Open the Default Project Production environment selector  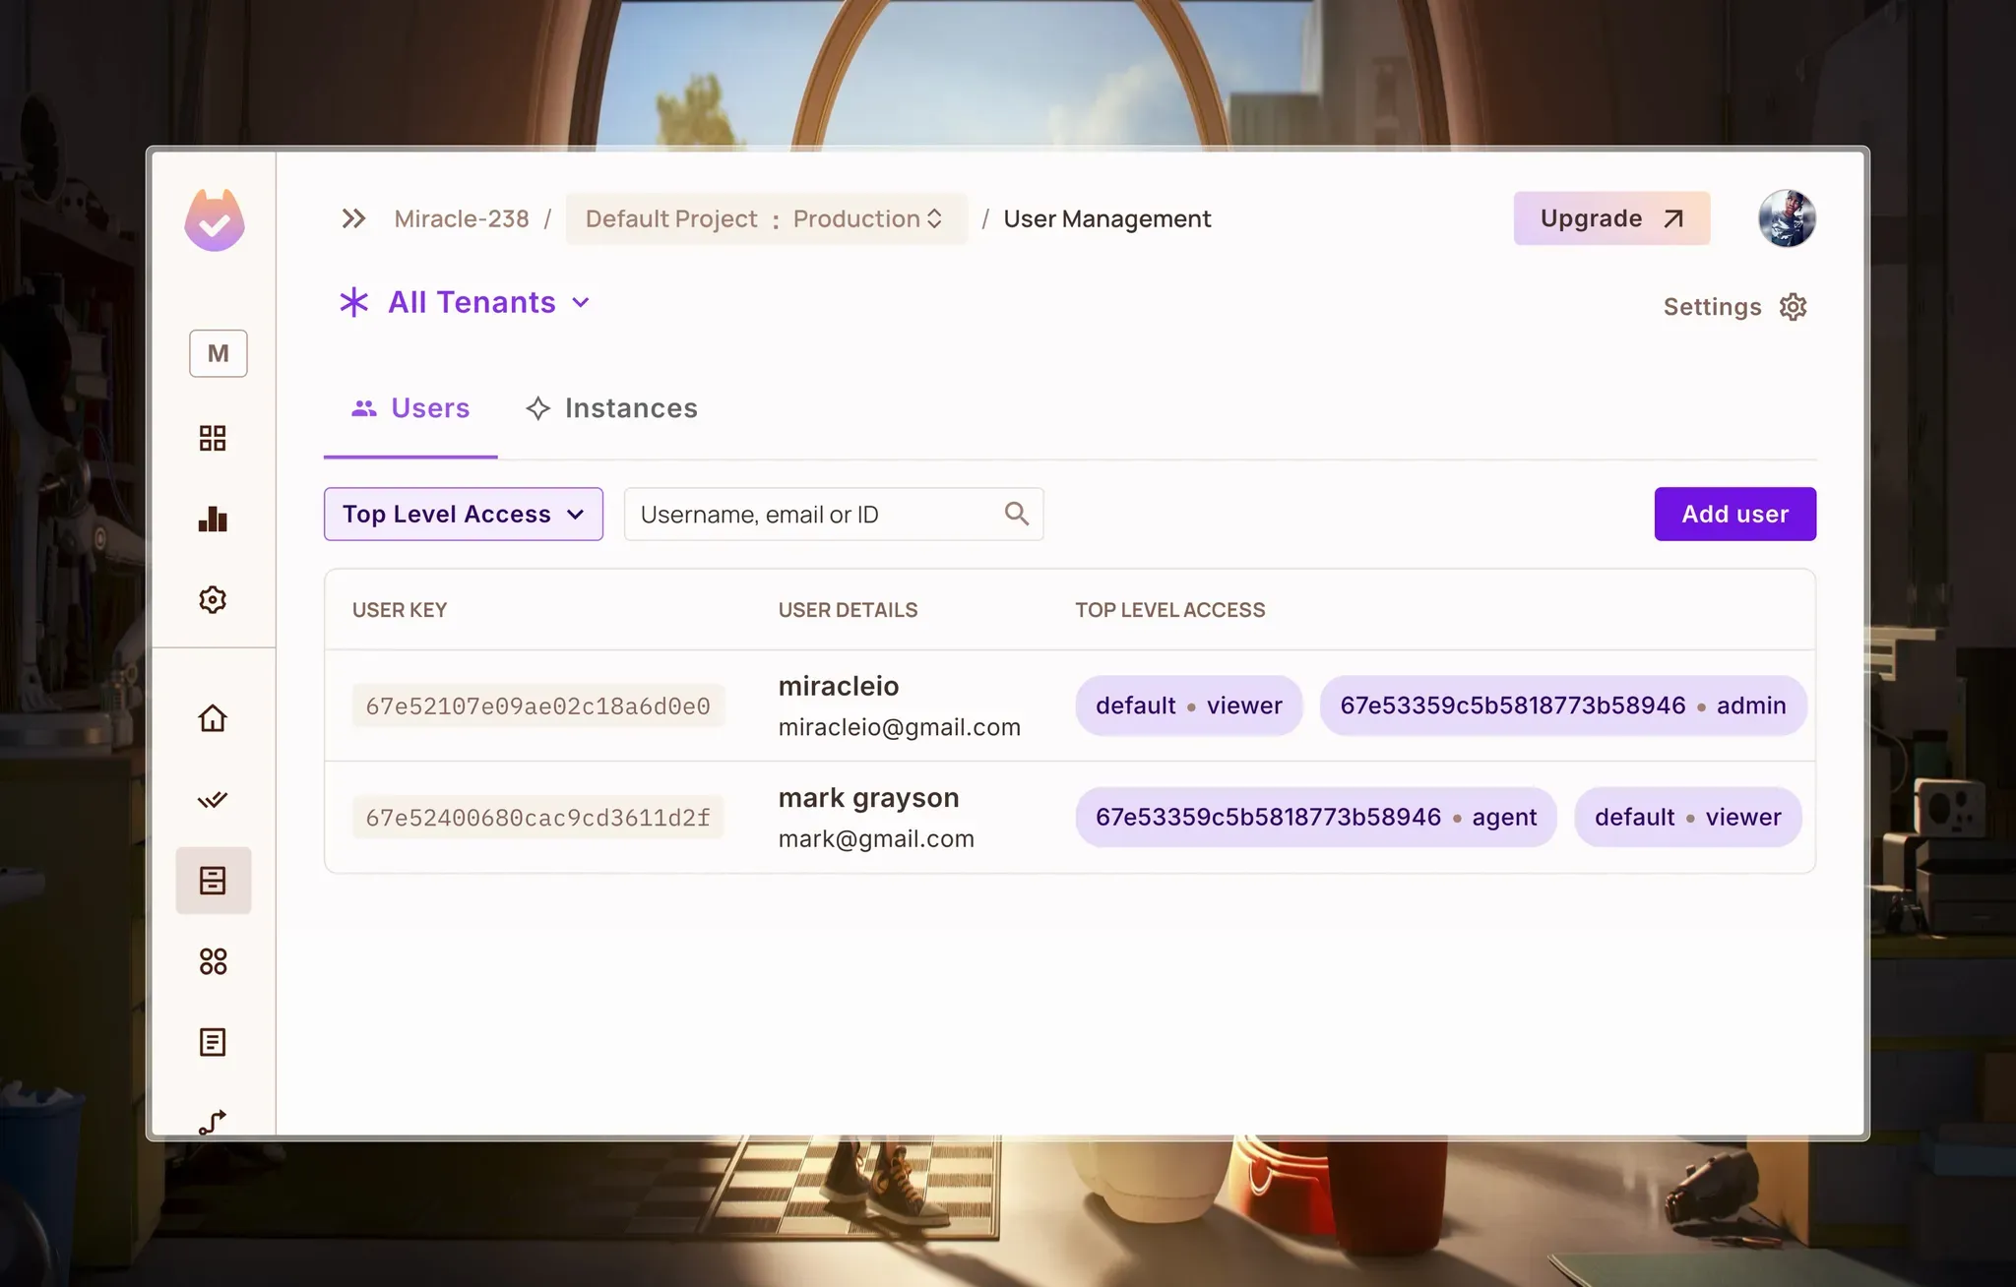766,218
